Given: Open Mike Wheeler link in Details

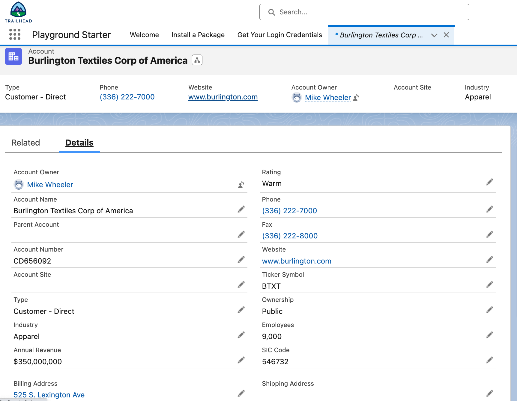Looking at the screenshot, I should coord(50,185).
